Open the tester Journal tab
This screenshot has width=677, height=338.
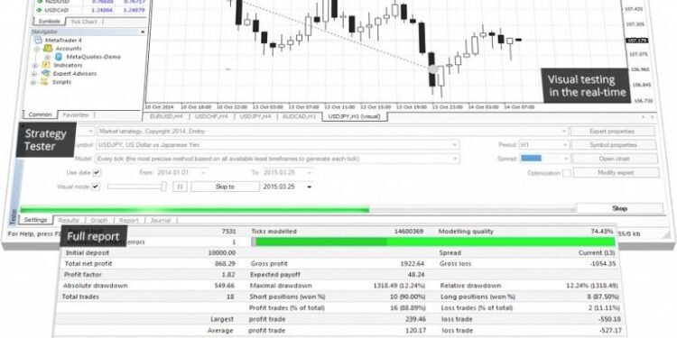161,220
